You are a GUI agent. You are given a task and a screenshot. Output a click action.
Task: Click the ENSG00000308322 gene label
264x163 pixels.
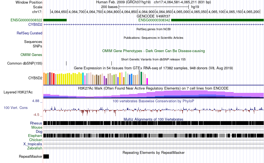tap(26, 20)
